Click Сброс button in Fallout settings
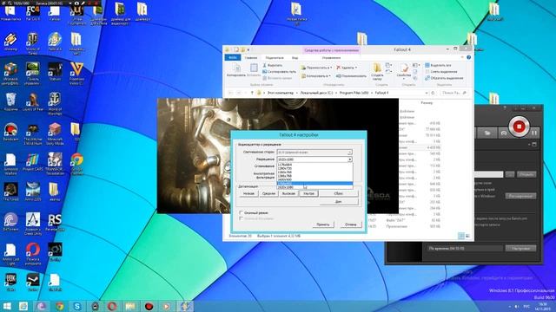Screen dimensions: 556x312 point(339,193)
